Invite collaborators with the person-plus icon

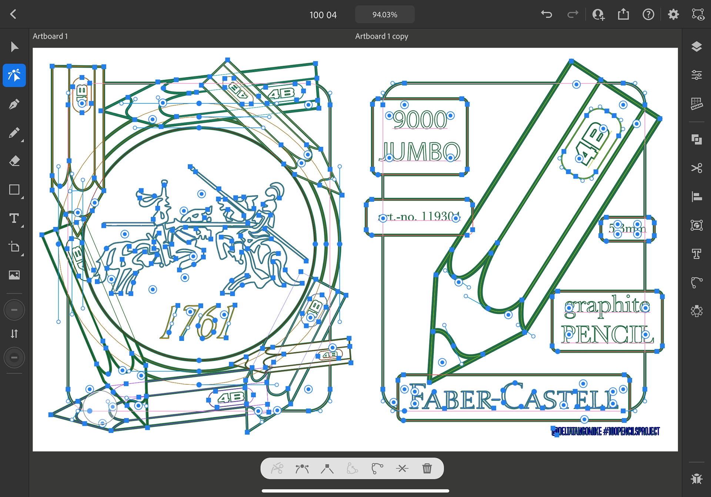[x=598, y=14]
